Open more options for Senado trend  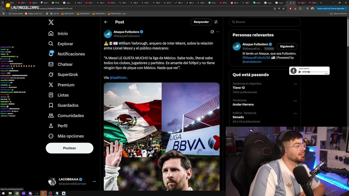[295, 113]
